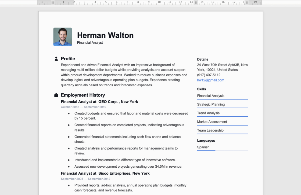Click the Strategic Planning skill label

pos(211,104)
